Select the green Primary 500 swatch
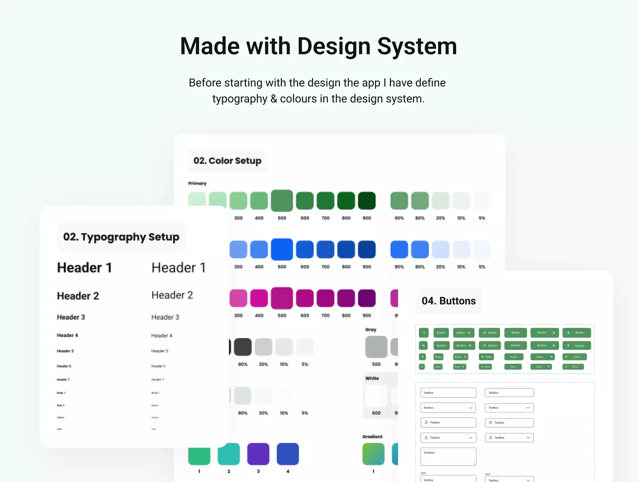This screenshot has width=638, height=482. click(x=282, y=201)
